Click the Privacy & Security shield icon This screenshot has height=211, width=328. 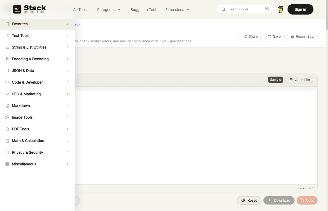[x=7, y=152]
